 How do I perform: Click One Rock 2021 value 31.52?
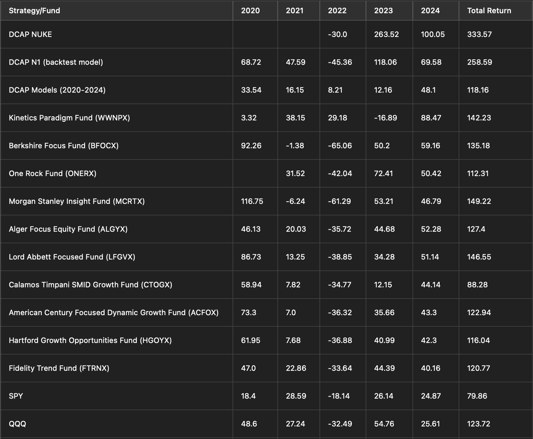[x=295, y=173]
